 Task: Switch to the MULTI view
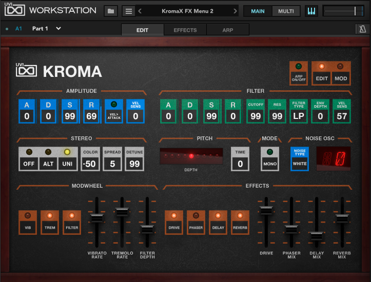click(x=286, y=11)
